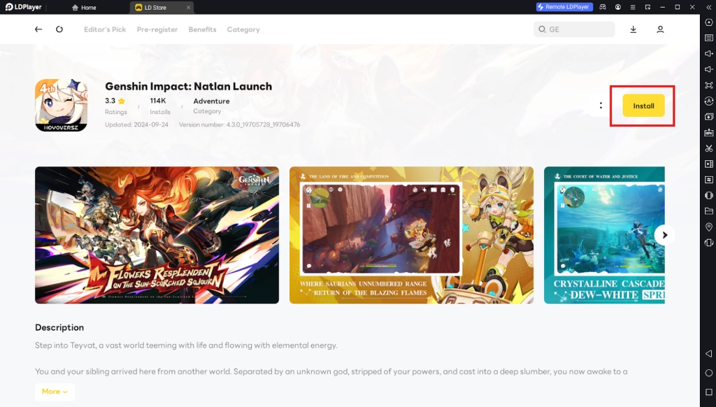This screenshot has height=407, width=716.
Task: Open the gamepad icon in title bar
Action: tap(603, 7)
